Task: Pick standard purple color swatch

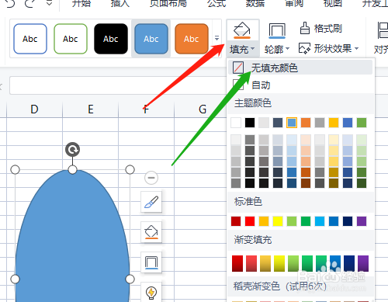Action: click(x=362, y=221)
